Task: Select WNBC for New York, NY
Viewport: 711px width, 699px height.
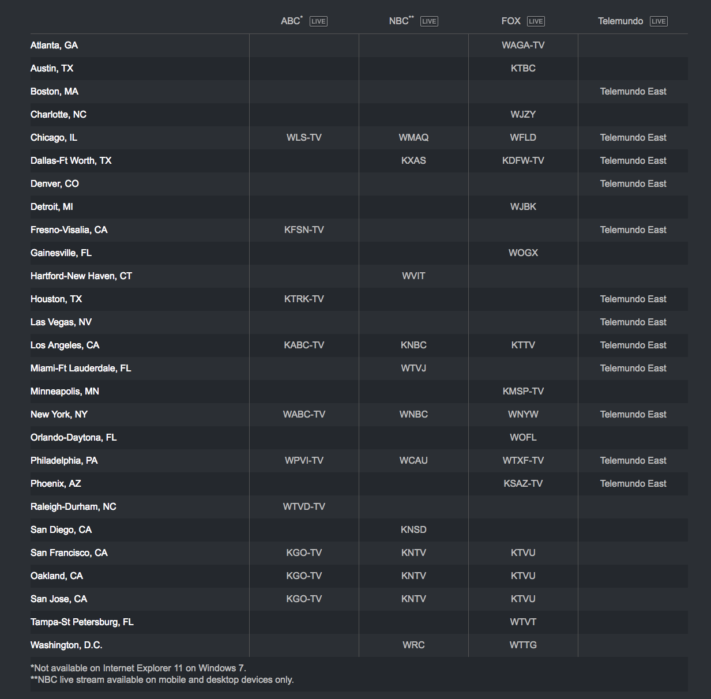Action: click(413, 415)
